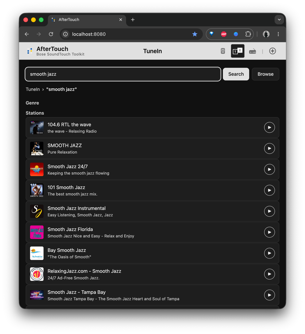This screenshot has width=305, height=334.
Task: Open the blue circle extension
Action: 236,34
